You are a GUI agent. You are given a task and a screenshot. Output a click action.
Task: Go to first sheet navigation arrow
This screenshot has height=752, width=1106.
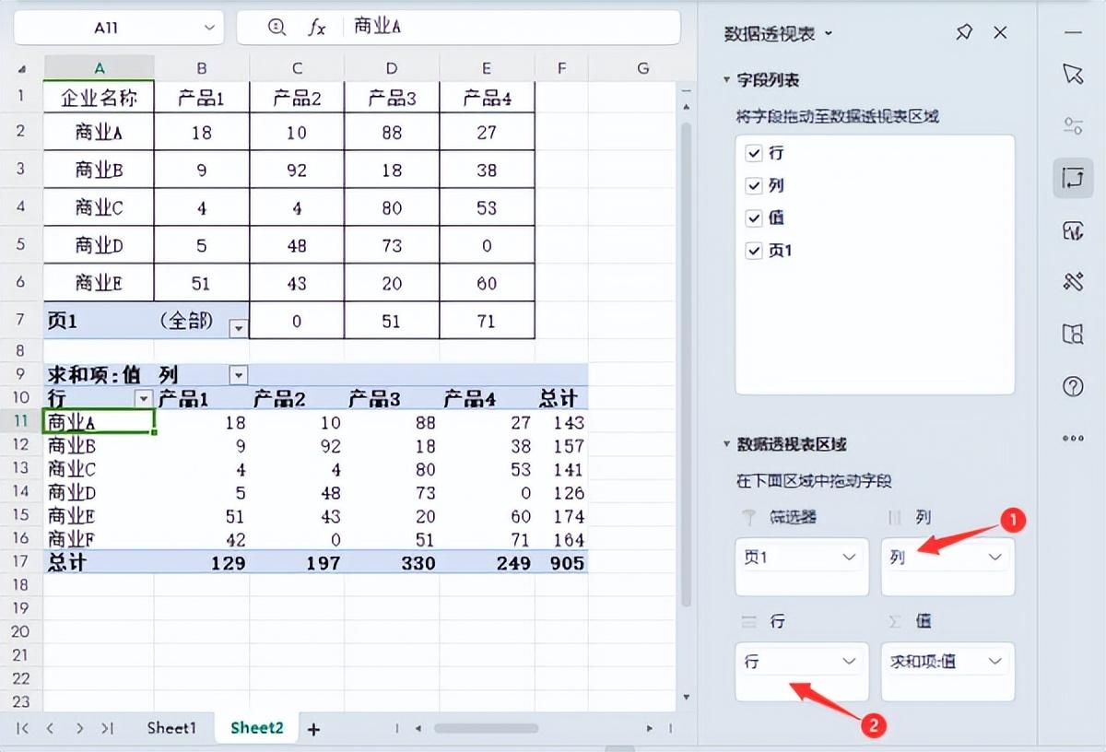pyautogui.click(x=23, y=728)
